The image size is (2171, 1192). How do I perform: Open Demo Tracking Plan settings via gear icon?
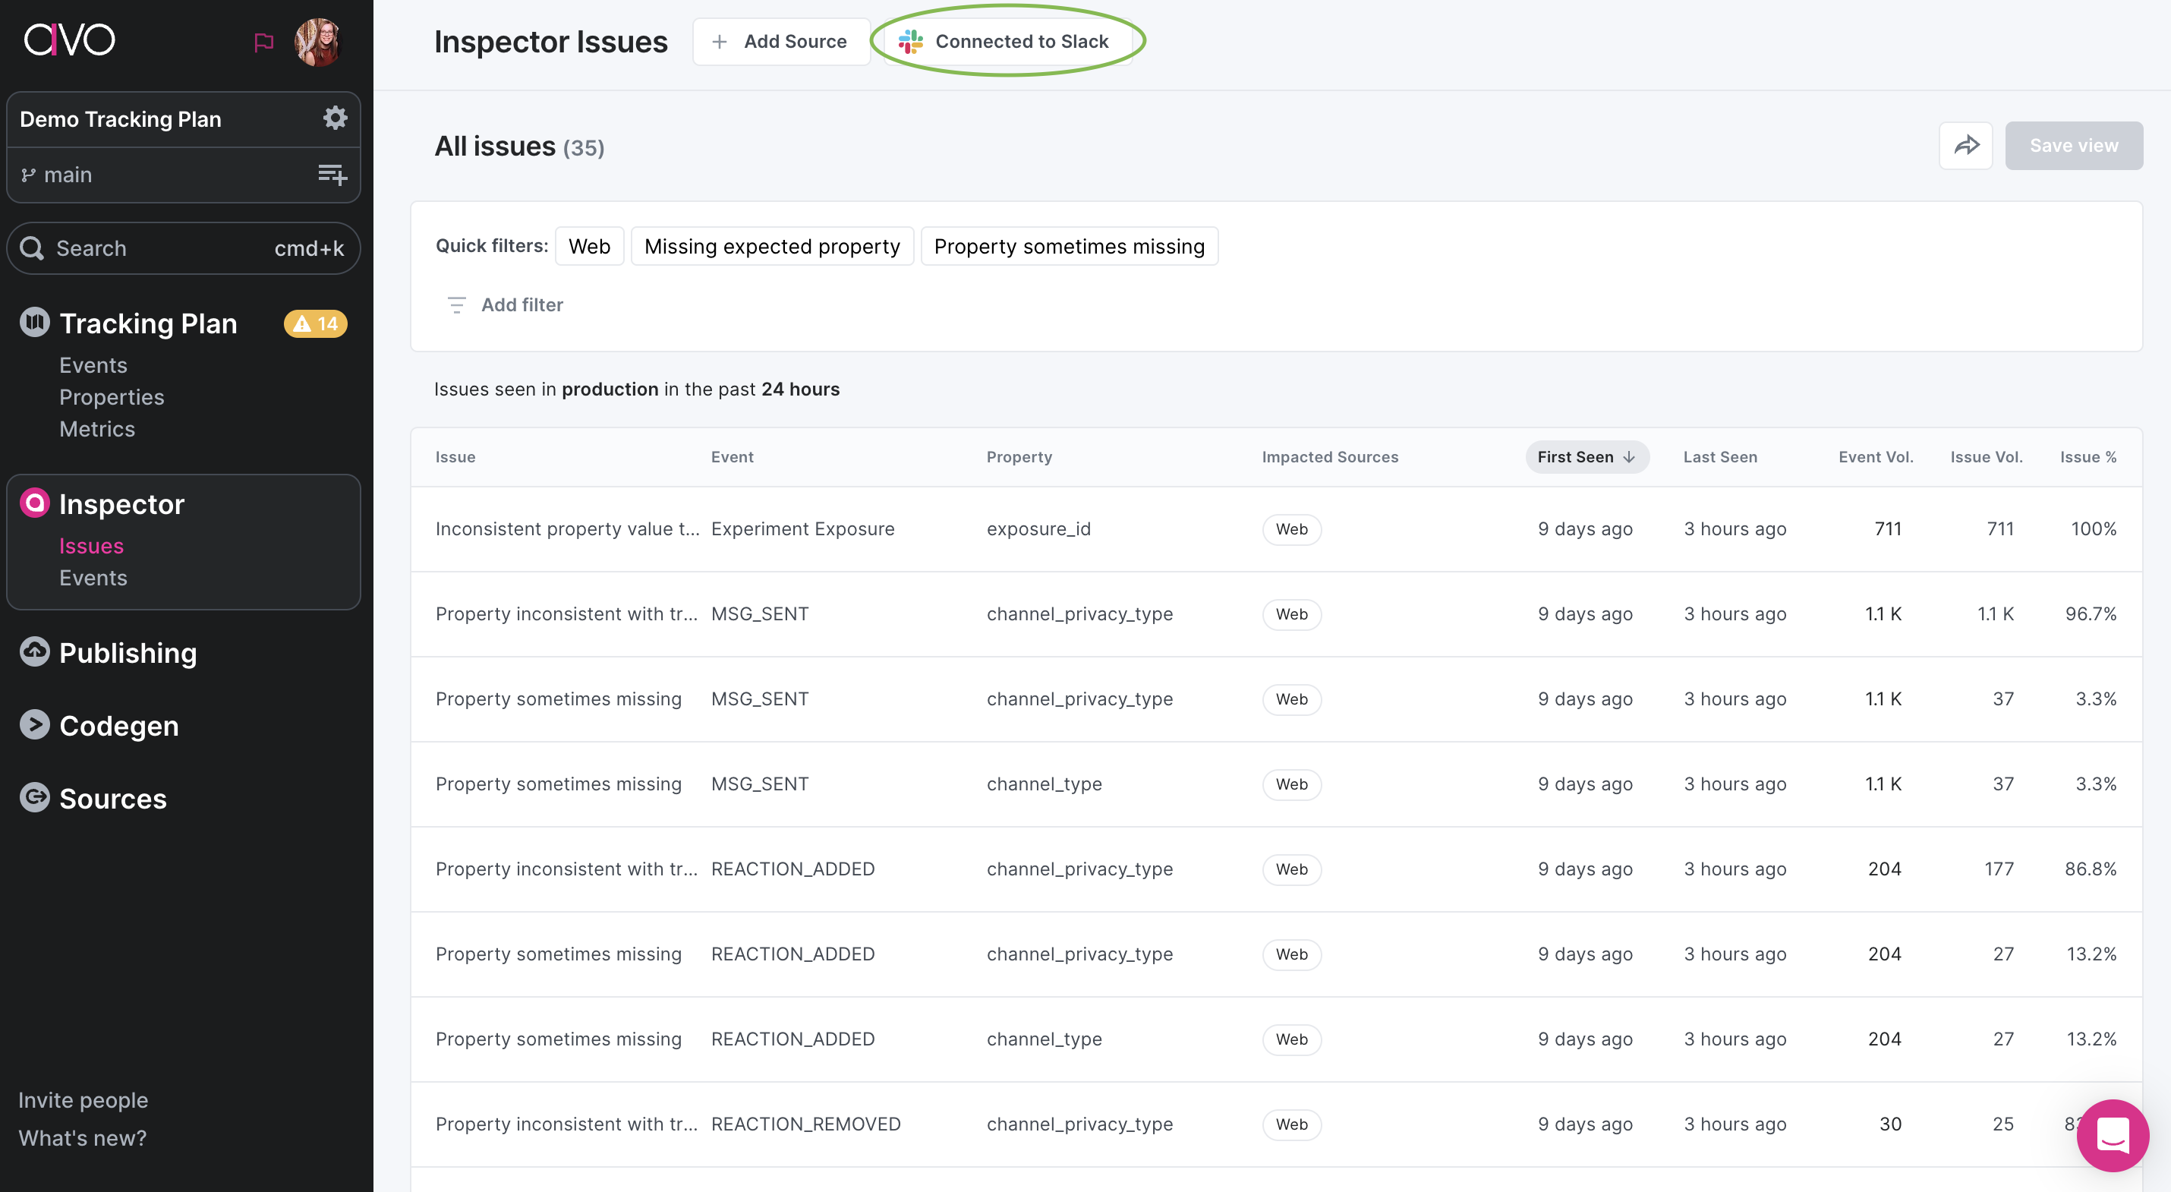pyautogui.click(x=336, y=118)
